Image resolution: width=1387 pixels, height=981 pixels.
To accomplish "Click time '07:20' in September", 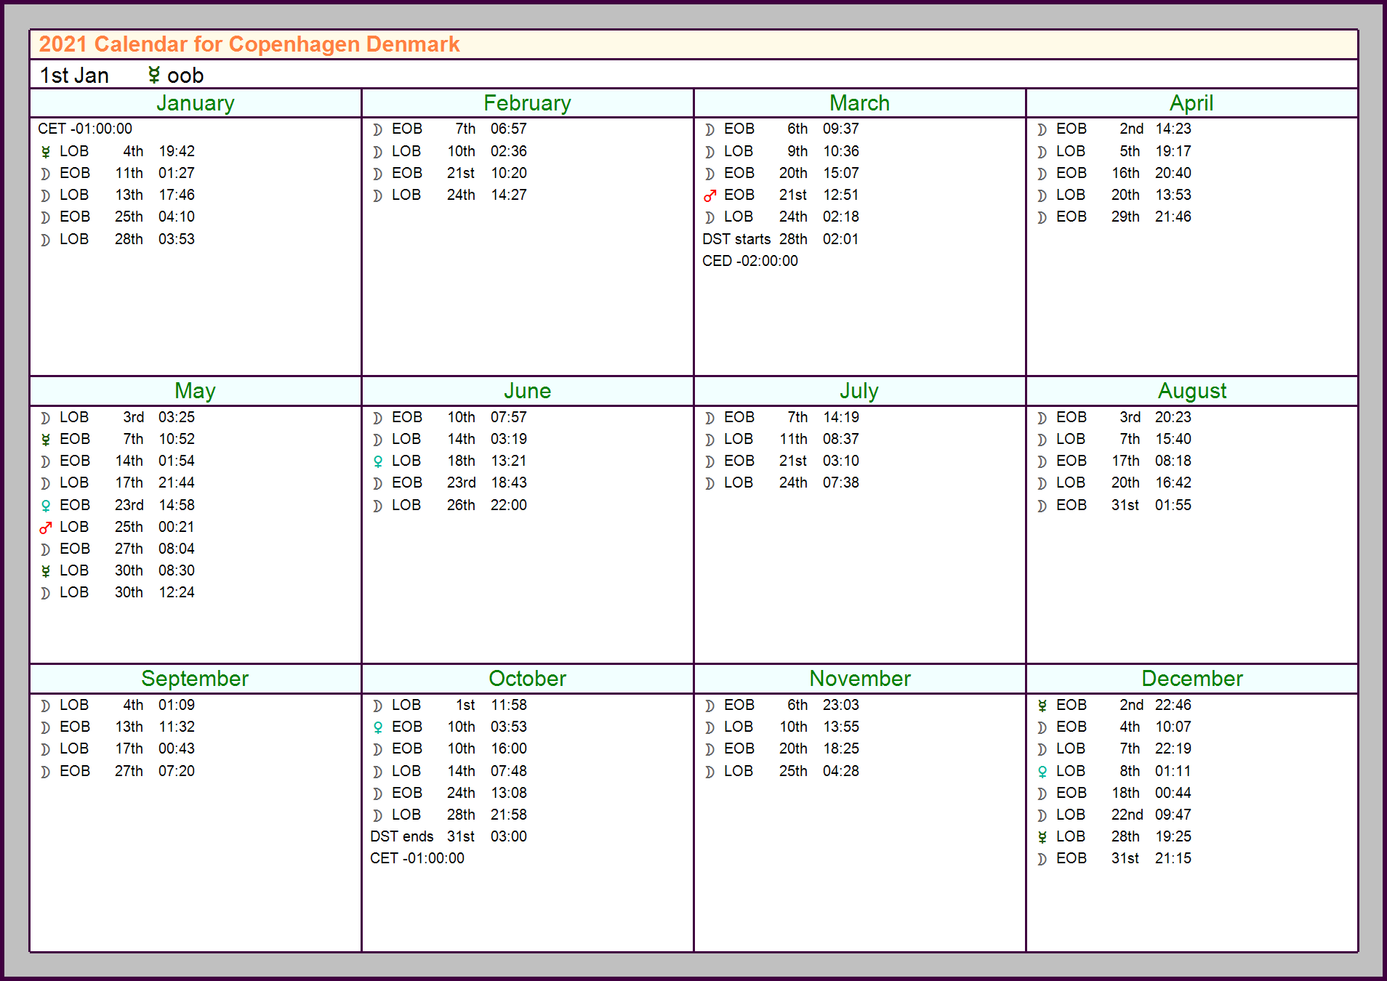I will 177,771.
